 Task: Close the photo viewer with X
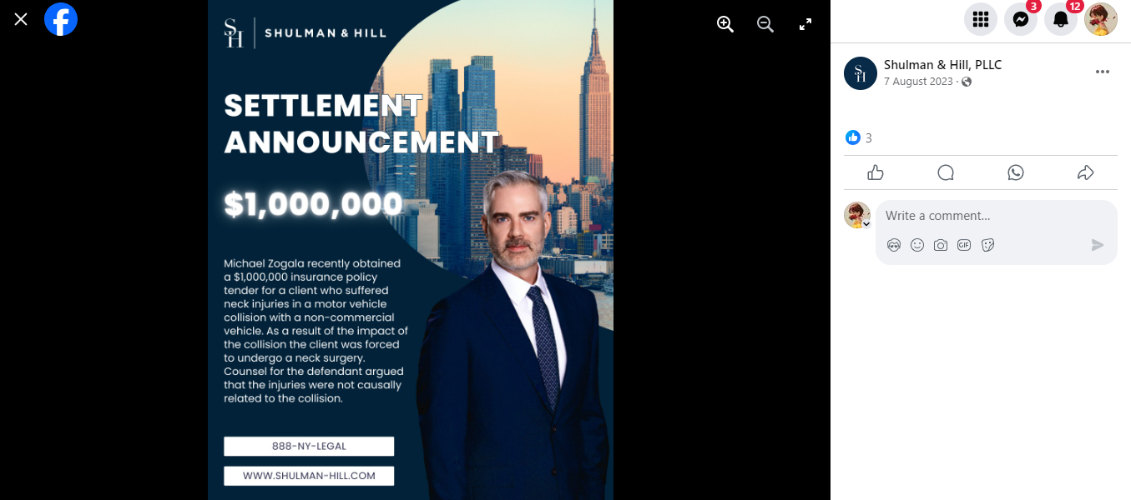pyautogui.click(x=21, y=18)
